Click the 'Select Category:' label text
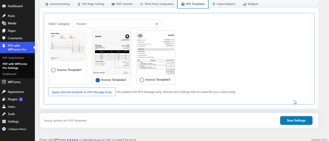 (x=59, y=24)
